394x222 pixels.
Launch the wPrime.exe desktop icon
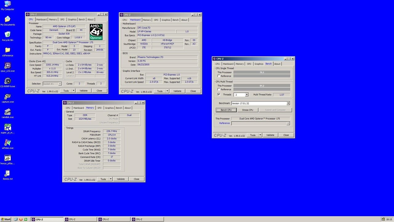pos(8,143)
